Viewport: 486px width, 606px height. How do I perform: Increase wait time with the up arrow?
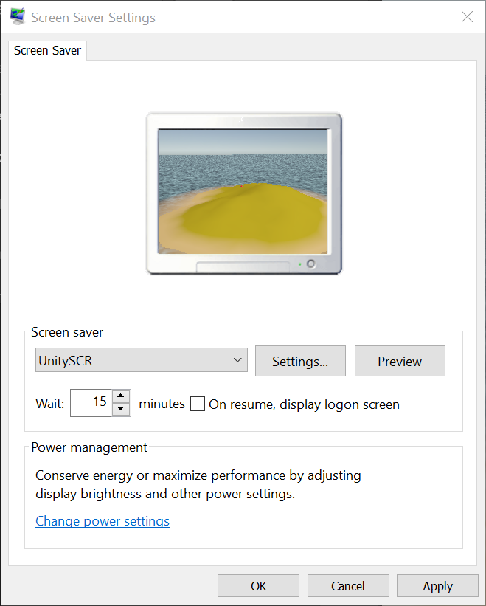tap(121, 396)
